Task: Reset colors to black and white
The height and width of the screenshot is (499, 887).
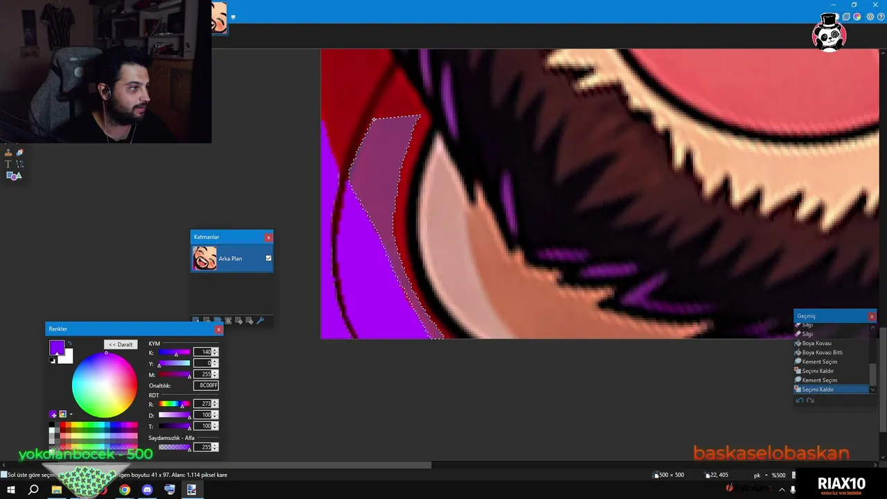Action: [x=53, y=360]
